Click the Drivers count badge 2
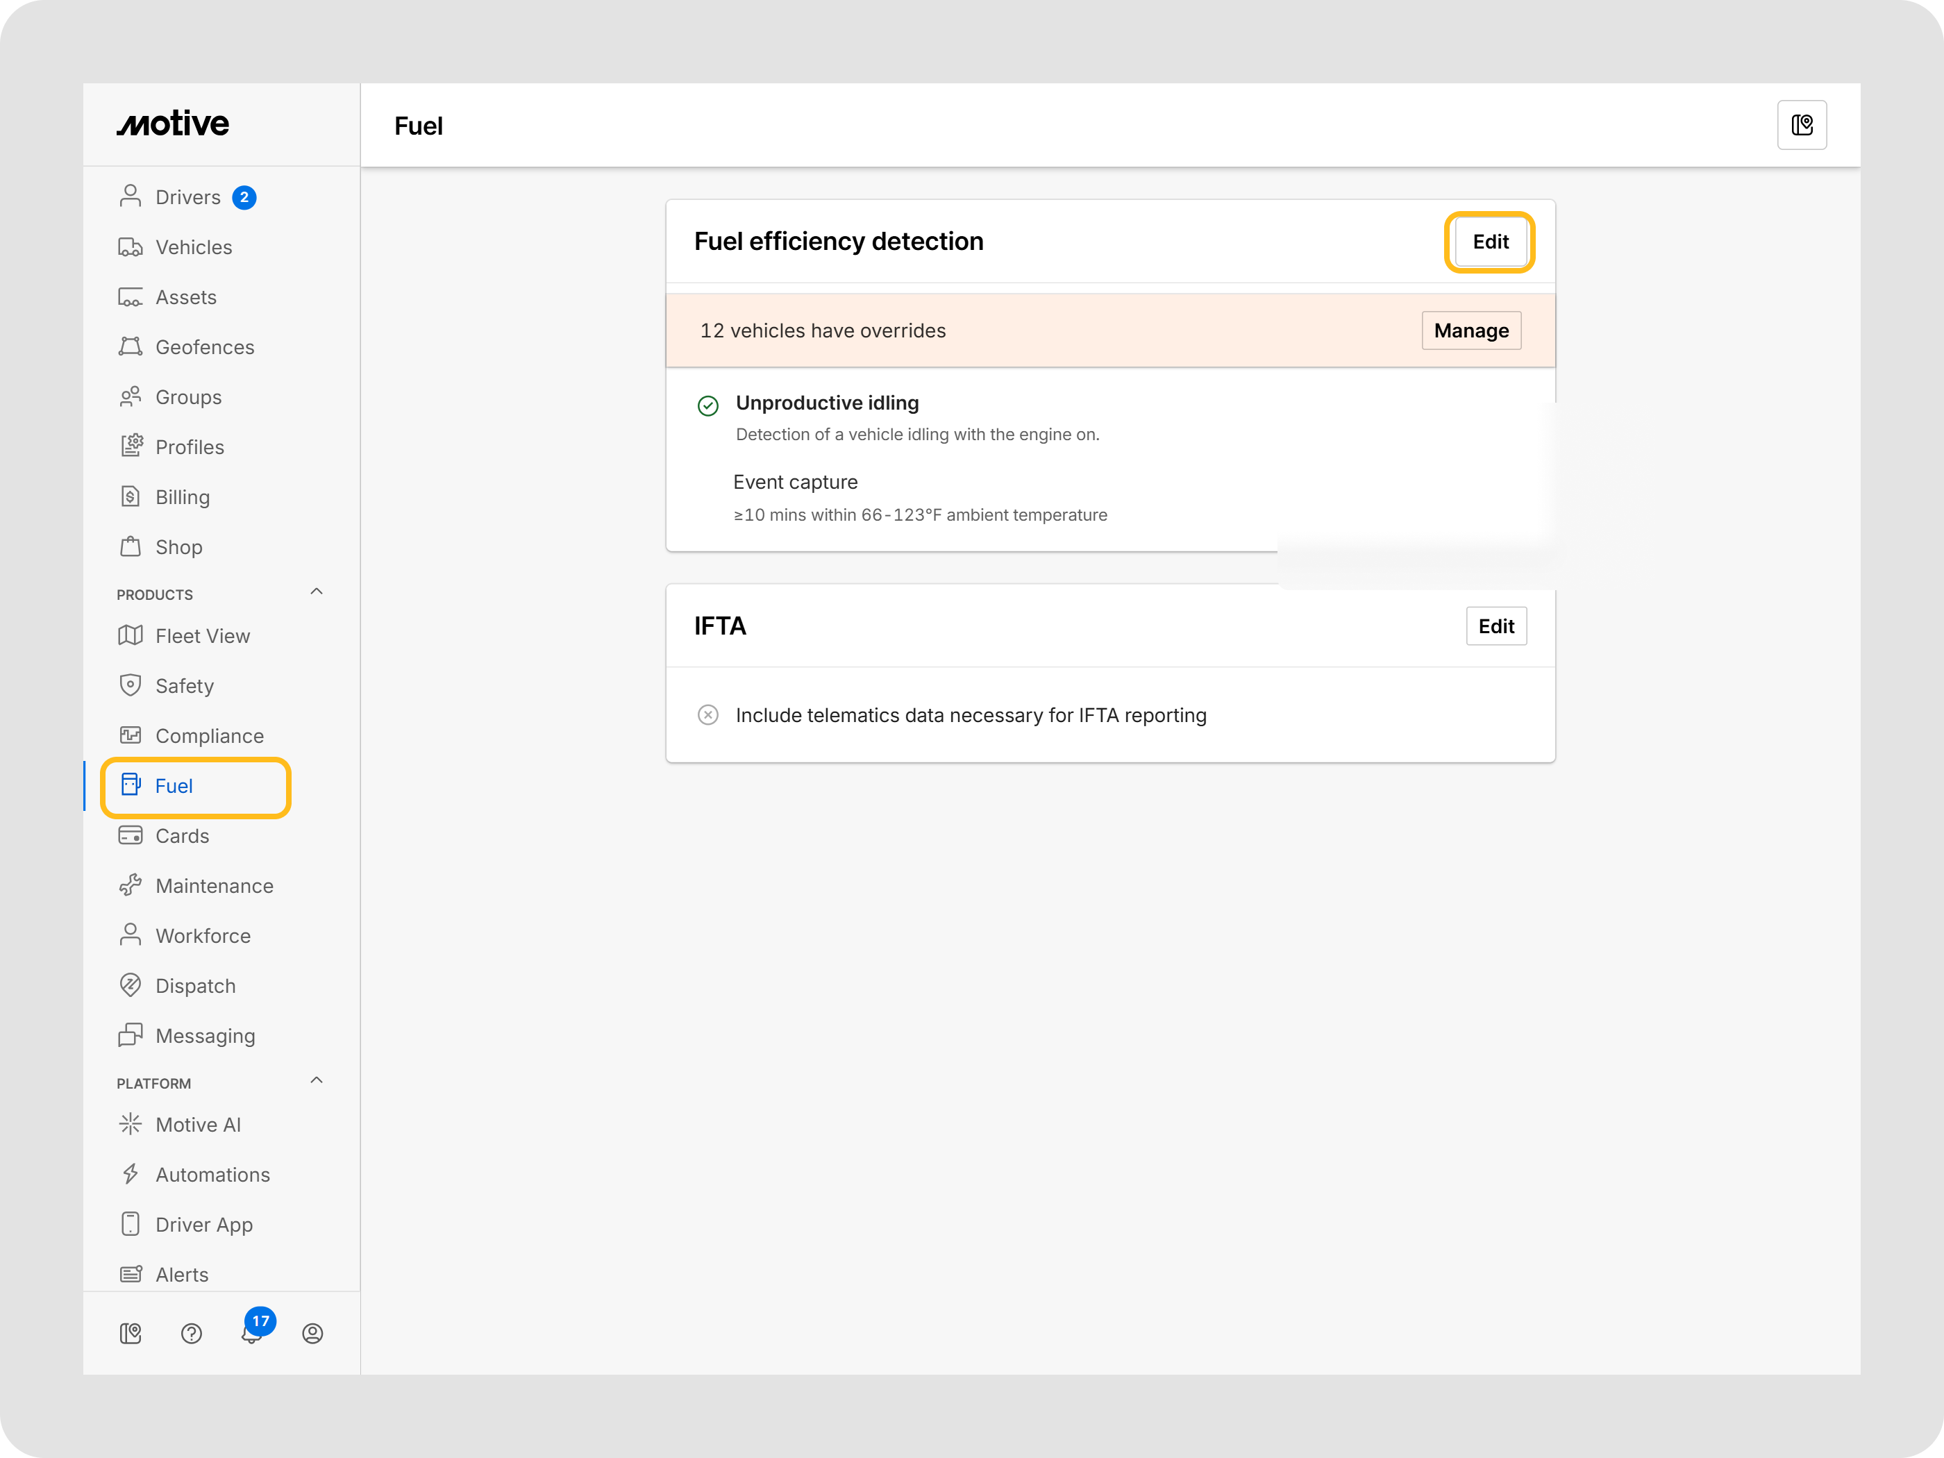The height and width of the screenshot is (1458, 1944). click(244, 197)
